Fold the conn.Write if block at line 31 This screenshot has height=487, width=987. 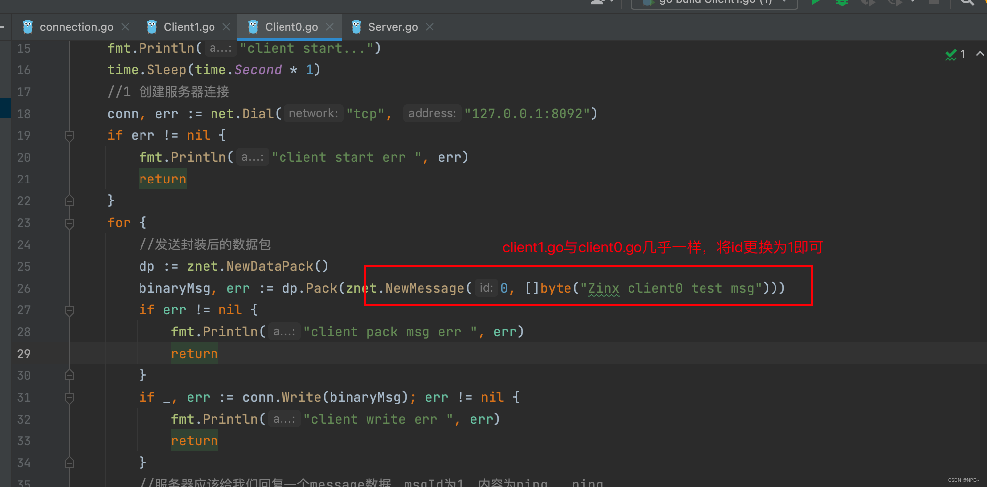pos(70,398)
